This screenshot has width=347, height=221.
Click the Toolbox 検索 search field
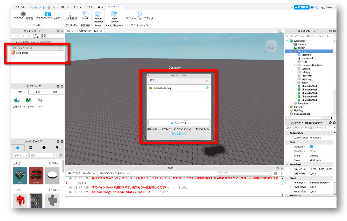point(41,155)
